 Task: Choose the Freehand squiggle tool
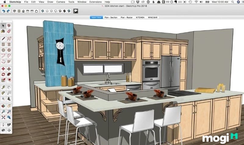9,39
